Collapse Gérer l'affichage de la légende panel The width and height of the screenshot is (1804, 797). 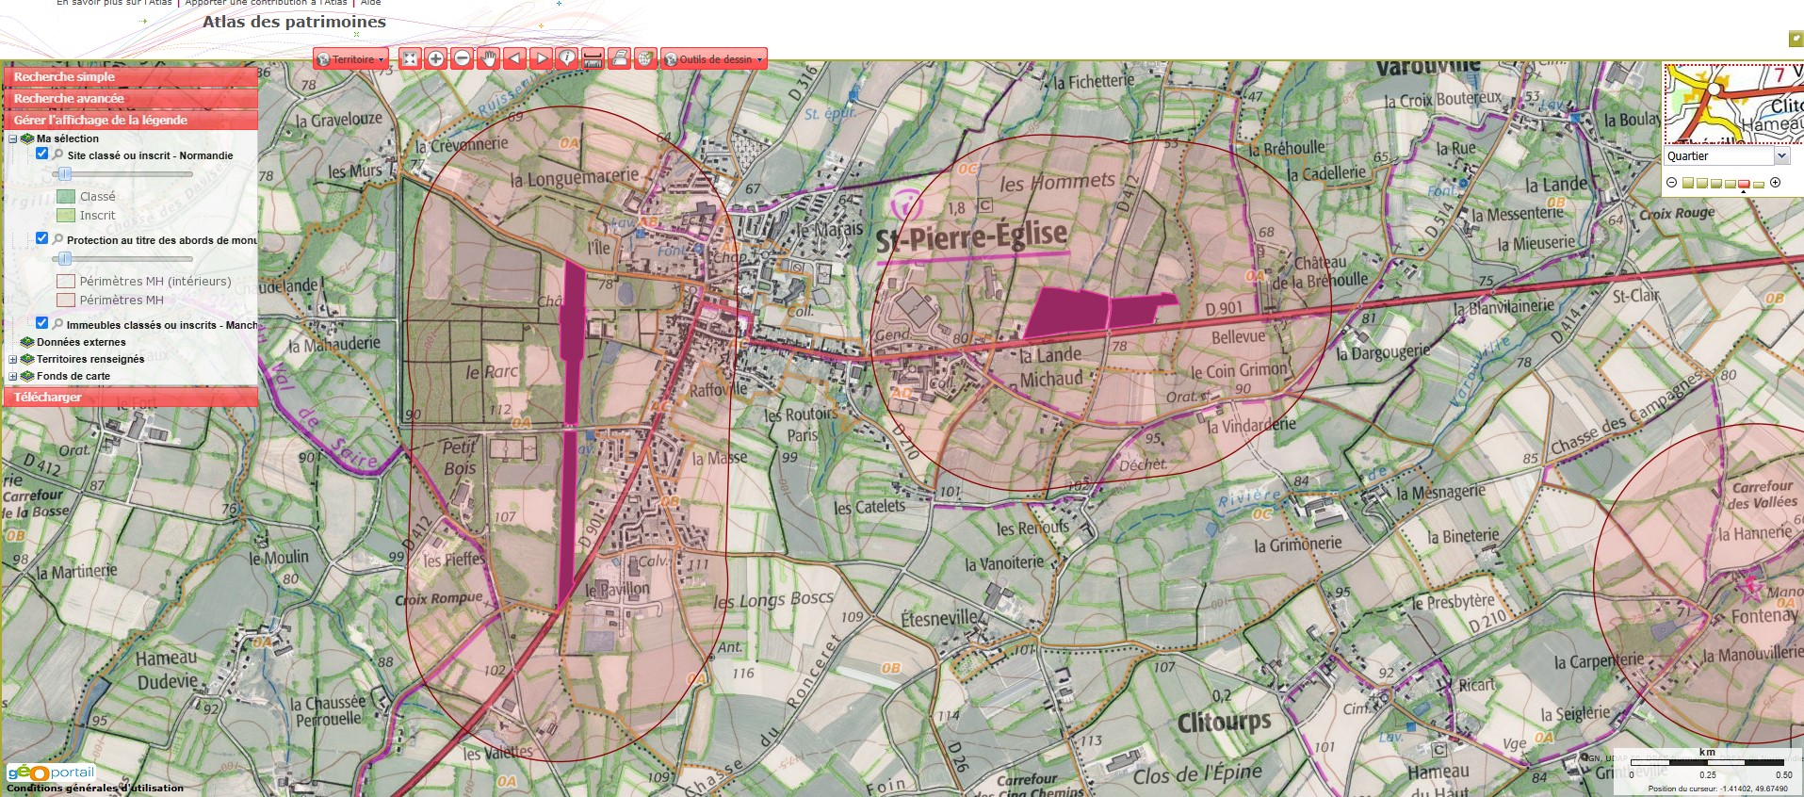[x=130, y=120]
